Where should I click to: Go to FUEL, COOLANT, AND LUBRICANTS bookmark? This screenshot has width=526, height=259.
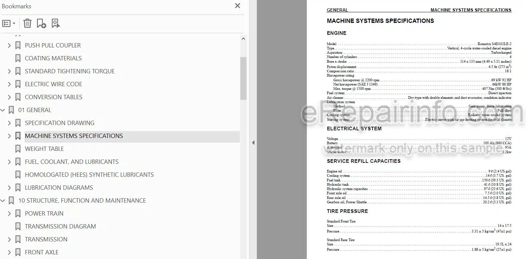[72, 162]
